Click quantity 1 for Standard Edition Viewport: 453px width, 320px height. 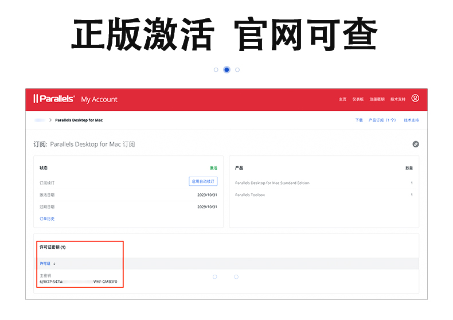(x=412, y=183)
